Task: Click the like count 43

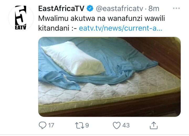Action: [x=126, y=125]
